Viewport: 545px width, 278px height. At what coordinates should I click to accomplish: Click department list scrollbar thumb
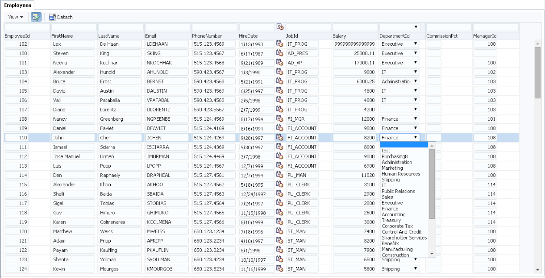click(x=432, y=184)
